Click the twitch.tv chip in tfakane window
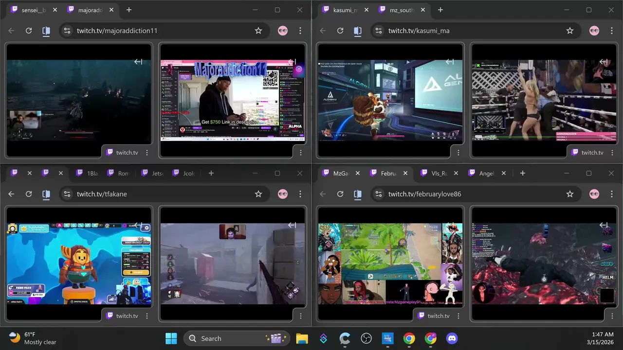The image size is (623, 350). click(122, 315)
